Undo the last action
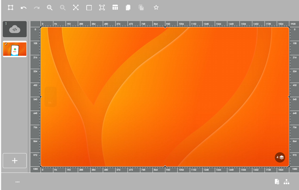The width and height of the screenshot is (299, 190). pyautogui.click(x=24, y=8)
